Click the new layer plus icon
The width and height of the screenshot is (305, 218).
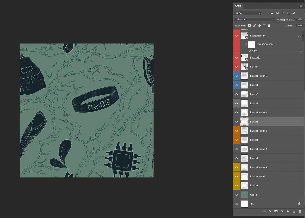click(294, 211)
